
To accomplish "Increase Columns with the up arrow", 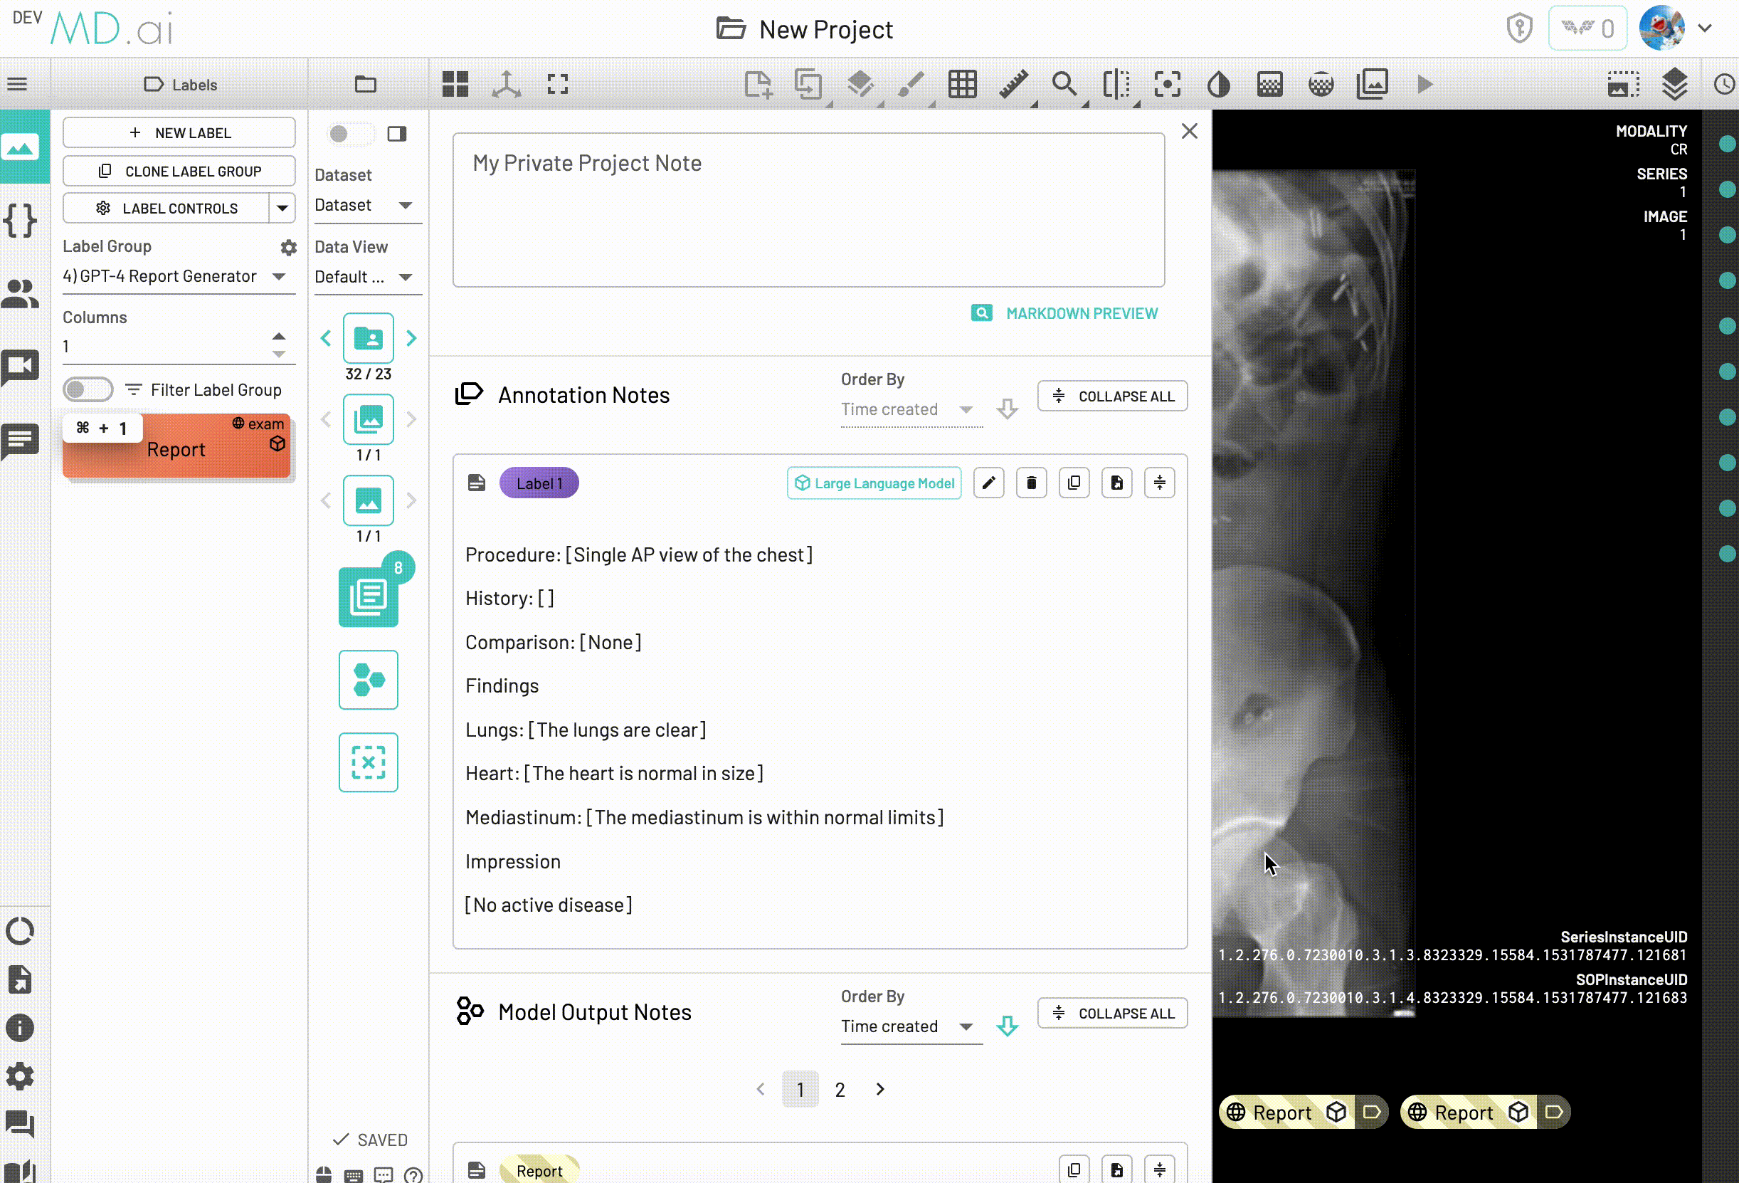I will point(279,335).
